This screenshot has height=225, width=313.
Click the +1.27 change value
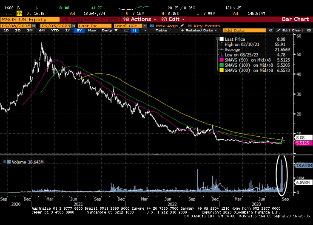tap(97, 8)
